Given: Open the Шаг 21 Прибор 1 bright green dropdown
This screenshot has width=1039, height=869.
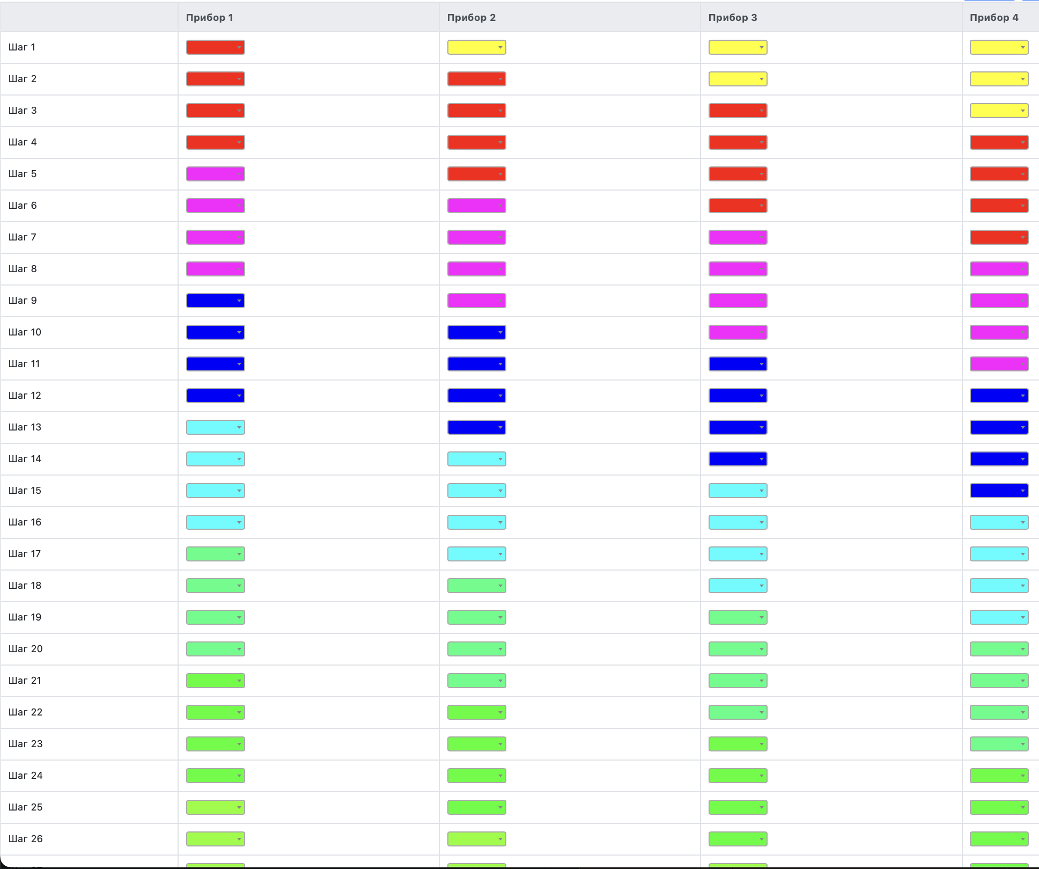Looking at the screenshot, I should tap(216, 681).
